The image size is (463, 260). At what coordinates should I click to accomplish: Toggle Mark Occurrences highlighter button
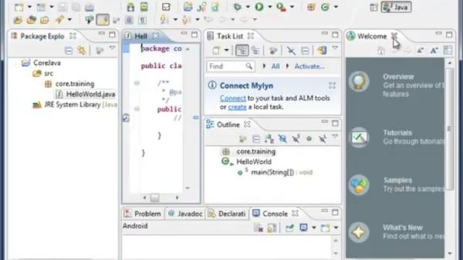tap(103, 19)
